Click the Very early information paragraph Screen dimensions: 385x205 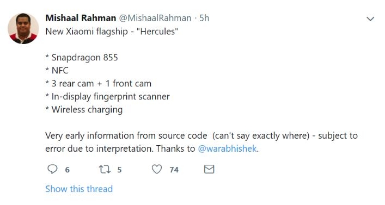pyautogui.click(x=201, y=142)
